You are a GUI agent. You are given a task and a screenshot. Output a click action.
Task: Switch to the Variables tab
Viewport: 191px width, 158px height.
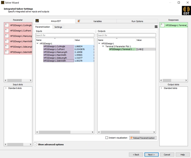pyautogui.click(x=96, y=21)
